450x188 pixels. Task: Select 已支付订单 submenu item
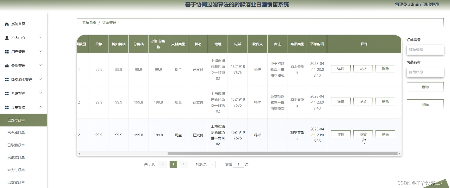coord(23,120)
